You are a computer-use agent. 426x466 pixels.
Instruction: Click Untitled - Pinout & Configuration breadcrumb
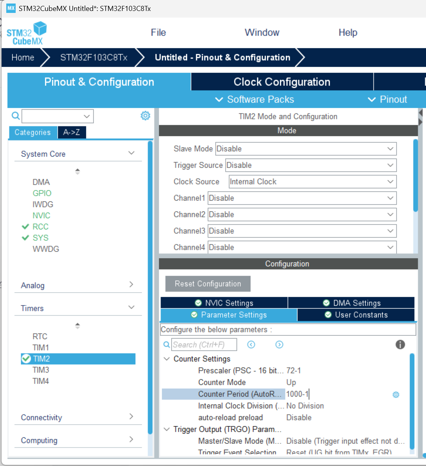[x=222, y=58]
